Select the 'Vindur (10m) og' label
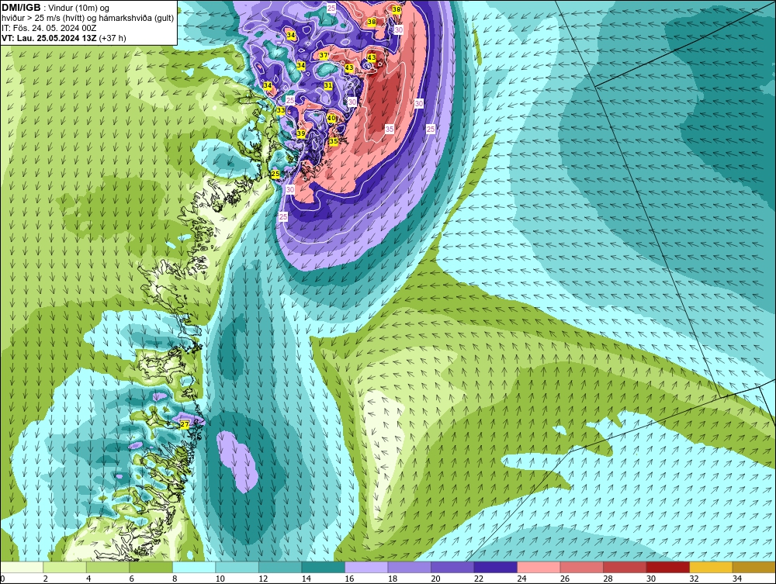776x584 pixels. point(78,8)
